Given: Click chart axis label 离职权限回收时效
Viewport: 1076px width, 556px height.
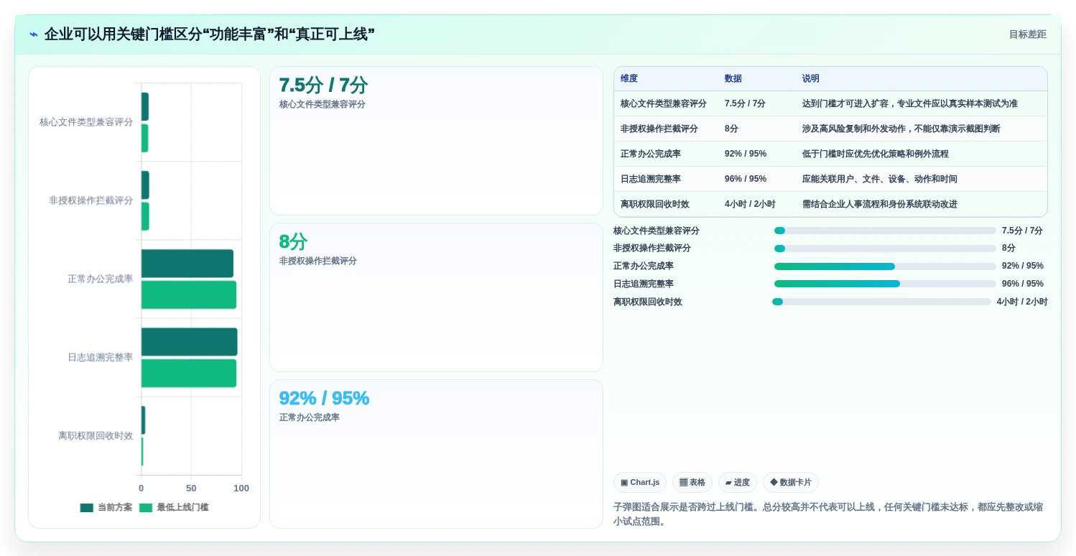Looking at the screenshot, I should coord(96,436).
